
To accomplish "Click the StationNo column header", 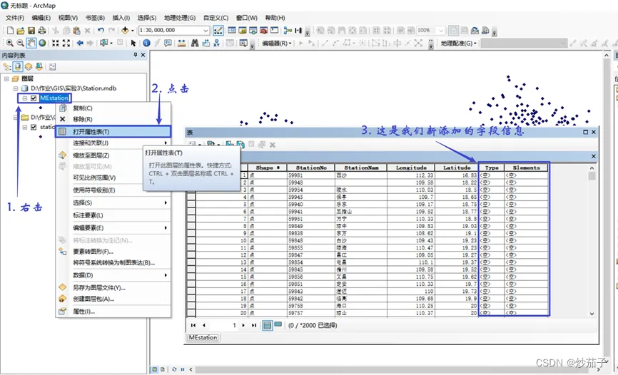I will tap(311, 168).
